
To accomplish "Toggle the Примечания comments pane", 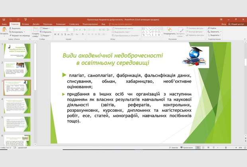I will [187, 148].
